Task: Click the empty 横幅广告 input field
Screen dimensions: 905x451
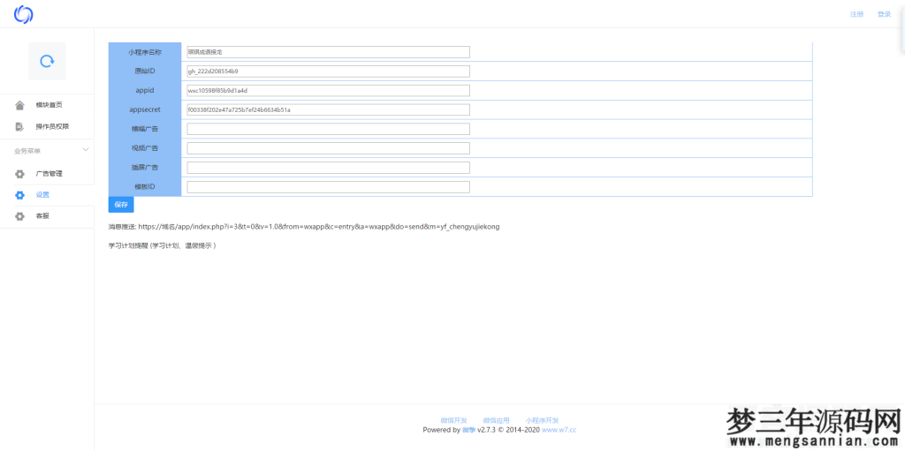Action: point(328,129)
